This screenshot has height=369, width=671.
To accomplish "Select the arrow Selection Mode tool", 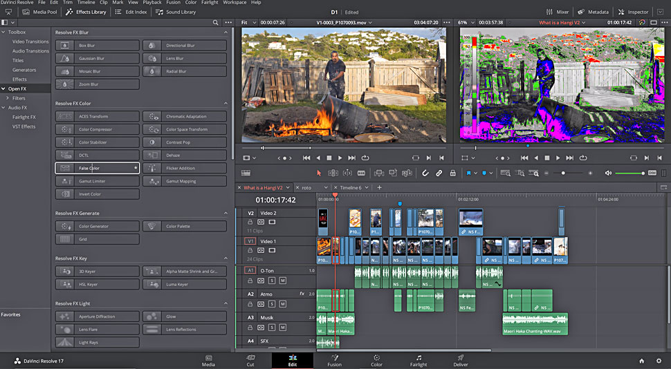I will 319,173.
